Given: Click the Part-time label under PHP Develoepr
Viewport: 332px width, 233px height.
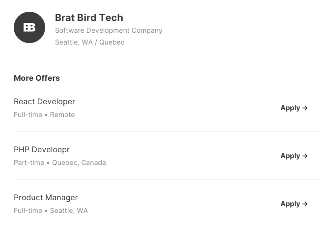Looking at the screenshot, I should 29,163.
